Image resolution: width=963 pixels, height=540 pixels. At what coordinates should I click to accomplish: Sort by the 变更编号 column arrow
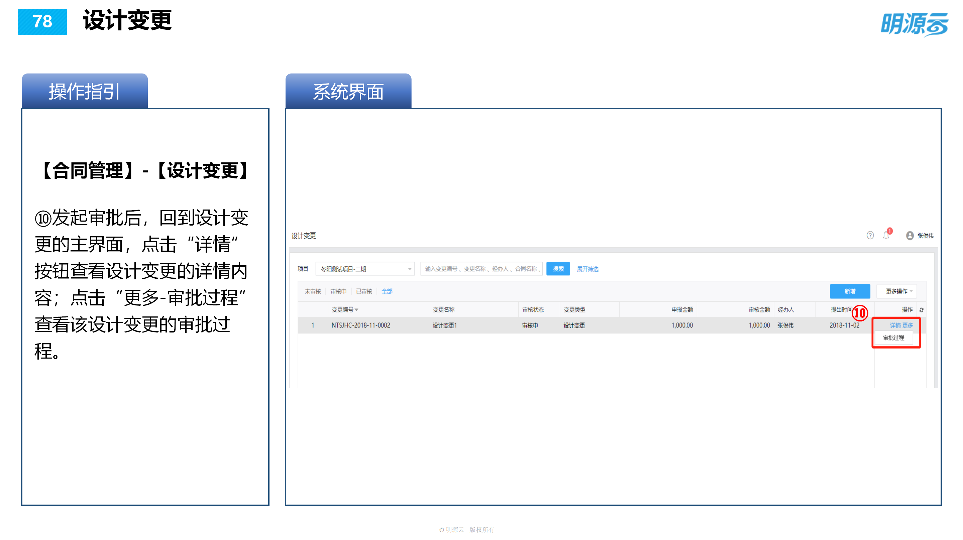(x=358, y=309)
